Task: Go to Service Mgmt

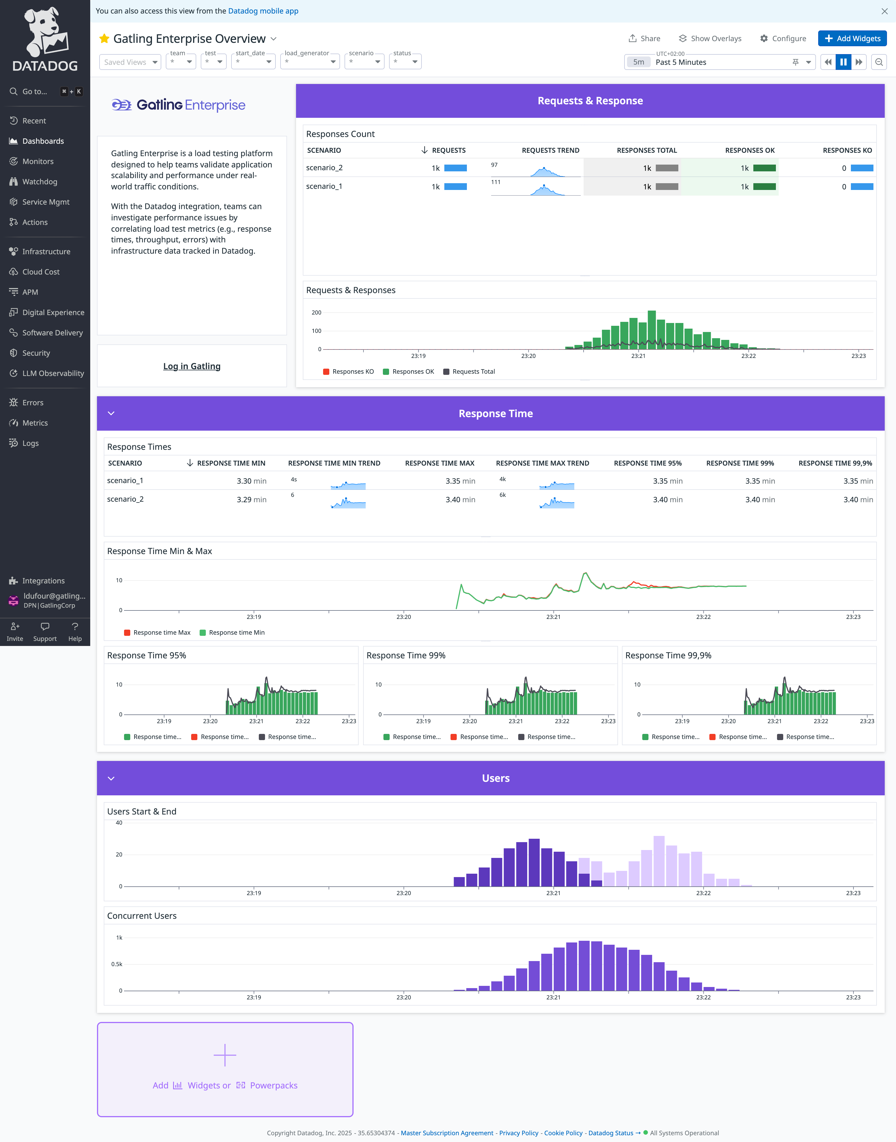Action: pos(46,202)
